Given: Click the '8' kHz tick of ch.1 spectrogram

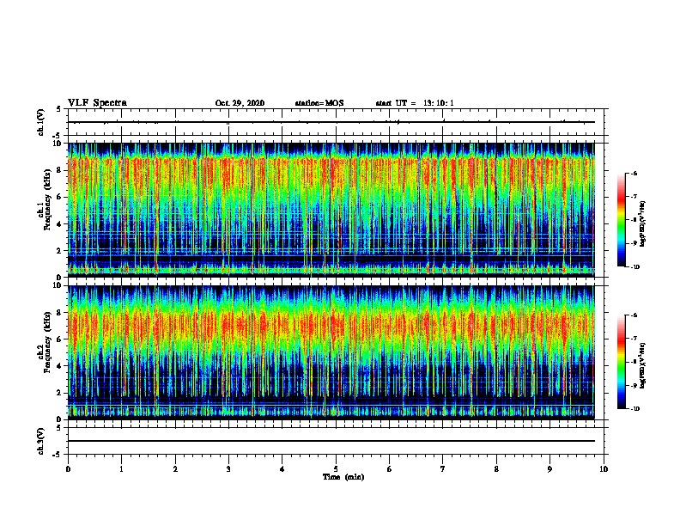Looking at the screenshot, I should pos(59,170).
